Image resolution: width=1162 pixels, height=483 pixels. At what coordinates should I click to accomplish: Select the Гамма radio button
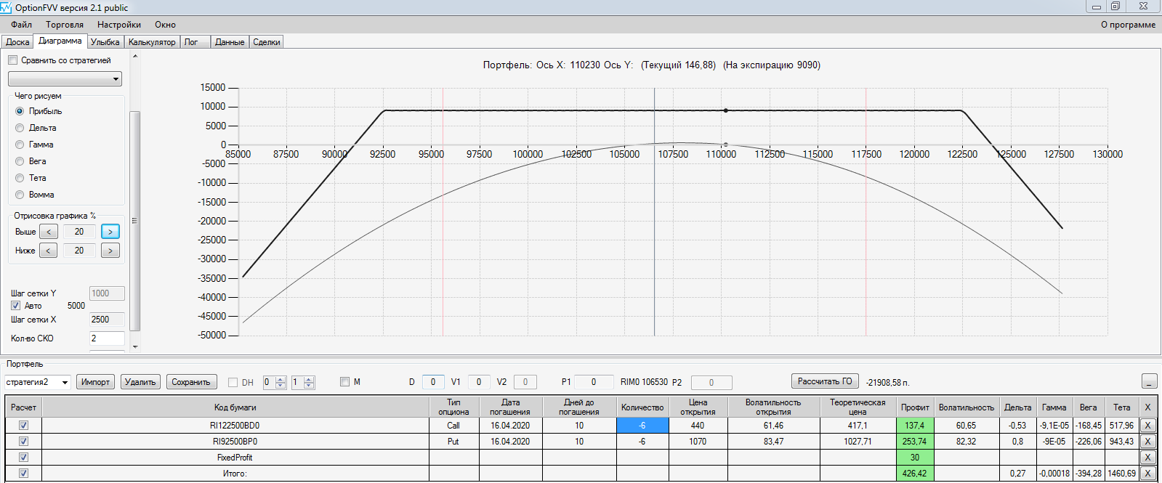pyautogui.click(x=20, y=145)
